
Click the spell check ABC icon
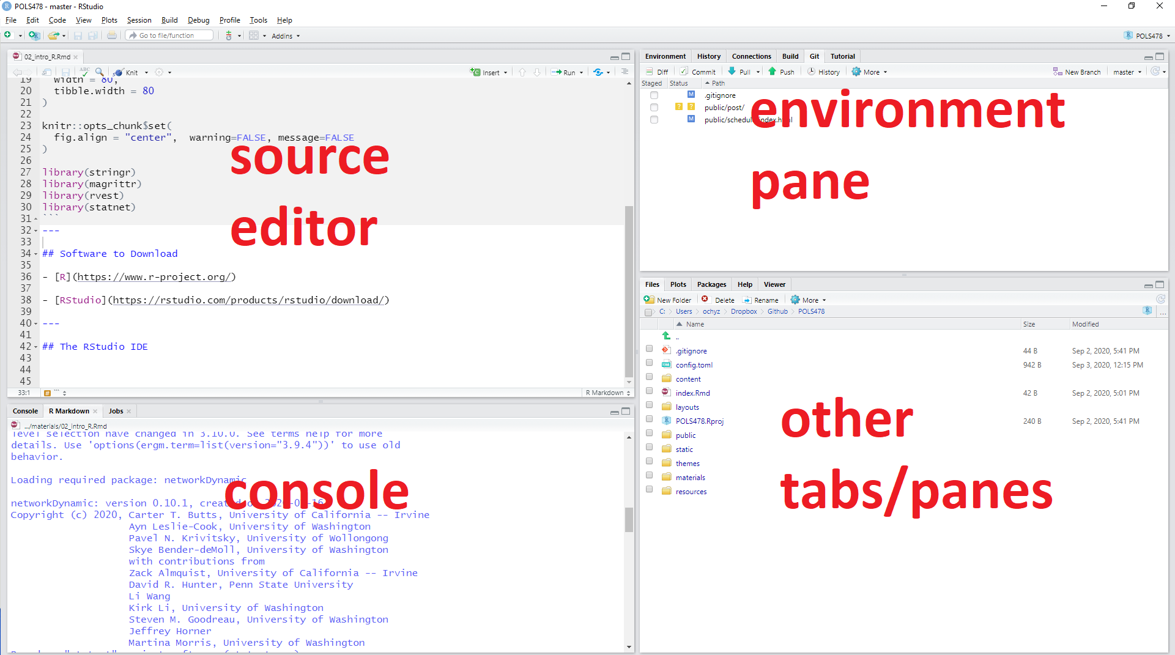click(x=84, y=72)
